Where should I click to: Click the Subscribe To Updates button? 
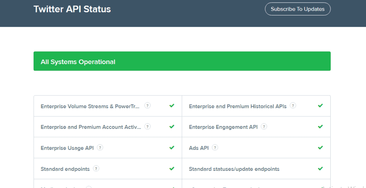(x=298, y=9)
